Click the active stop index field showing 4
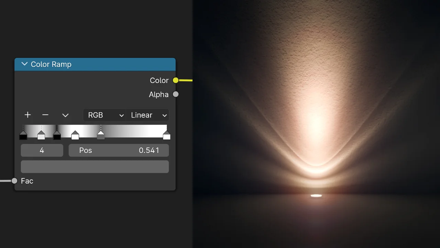 tap(42, 151)
